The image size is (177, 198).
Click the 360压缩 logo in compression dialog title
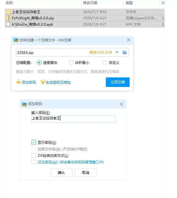click(x=16, y=40)
